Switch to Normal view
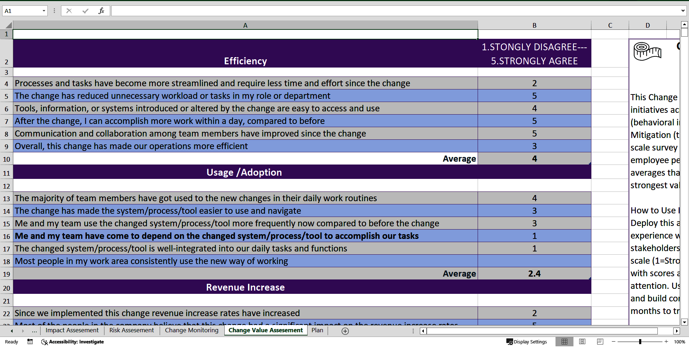 tap(564, 342)
